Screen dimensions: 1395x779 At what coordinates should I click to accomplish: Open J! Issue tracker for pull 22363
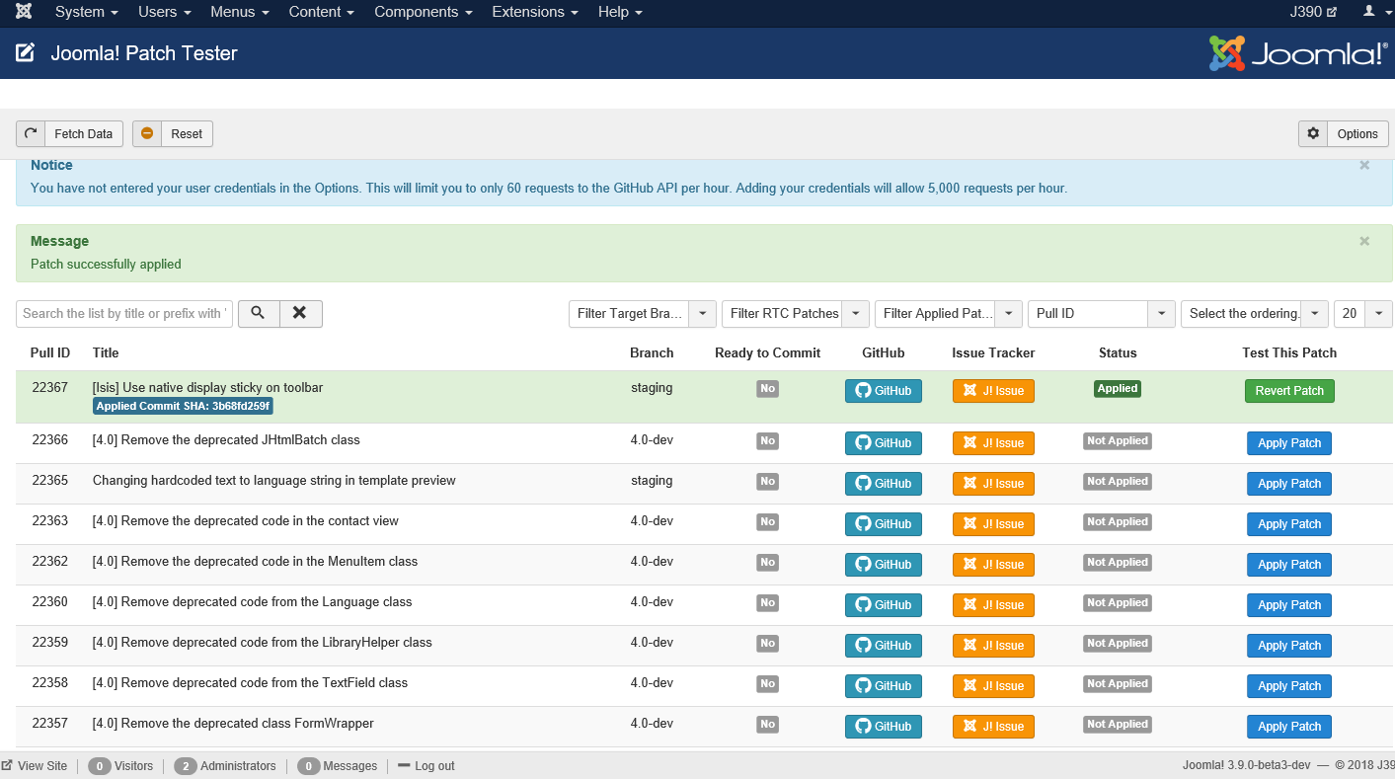coord(993,524)
